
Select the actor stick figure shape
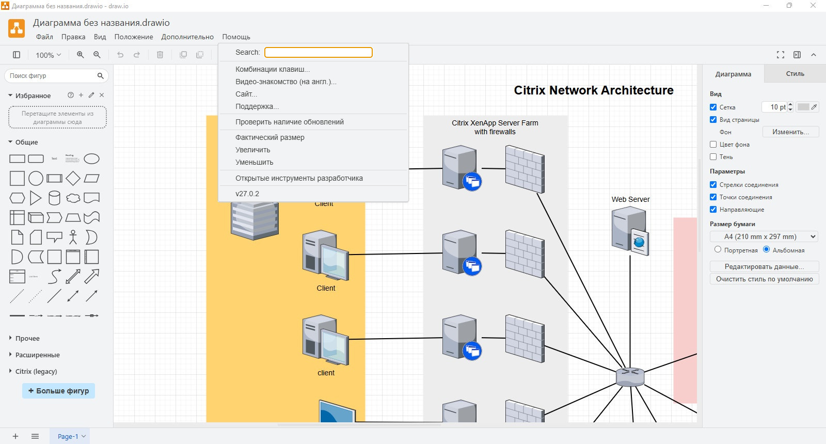(73, 237)
